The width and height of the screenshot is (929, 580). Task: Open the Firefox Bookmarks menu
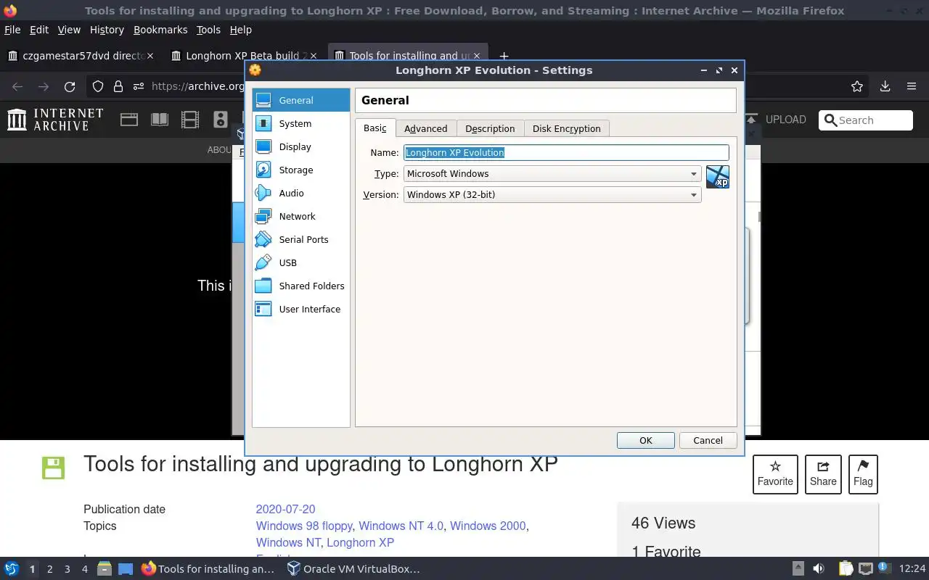pyautogui.click(x=160, y=30)
